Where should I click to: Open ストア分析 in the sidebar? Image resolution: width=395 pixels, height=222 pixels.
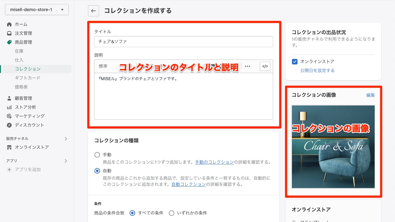25,107
